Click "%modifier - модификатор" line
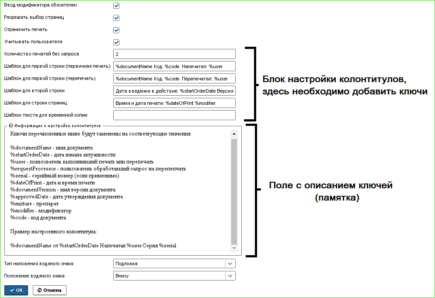 pyautogui.click(x=41, y=211)
